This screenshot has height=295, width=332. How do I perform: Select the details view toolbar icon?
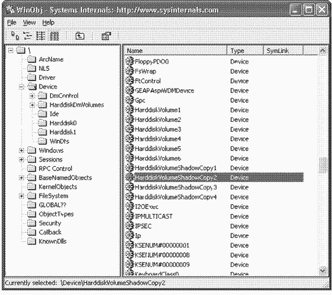(x=54, y=36)
